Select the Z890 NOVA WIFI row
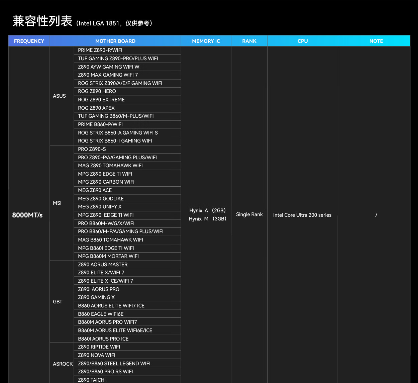 tap(127, 355)
